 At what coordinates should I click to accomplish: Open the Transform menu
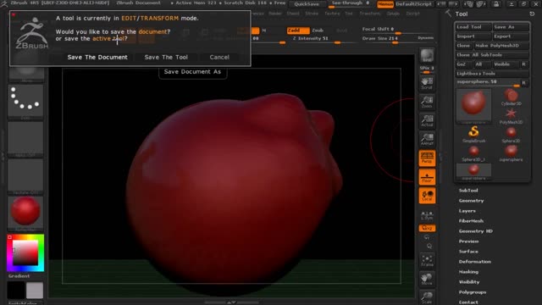coord(369,14)
